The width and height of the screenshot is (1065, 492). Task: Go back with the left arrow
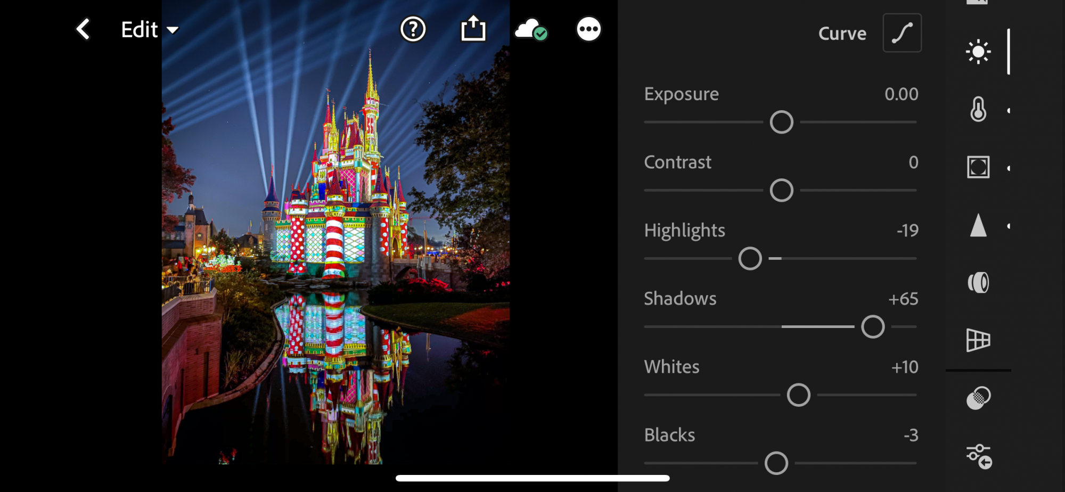tap(83, 29)
